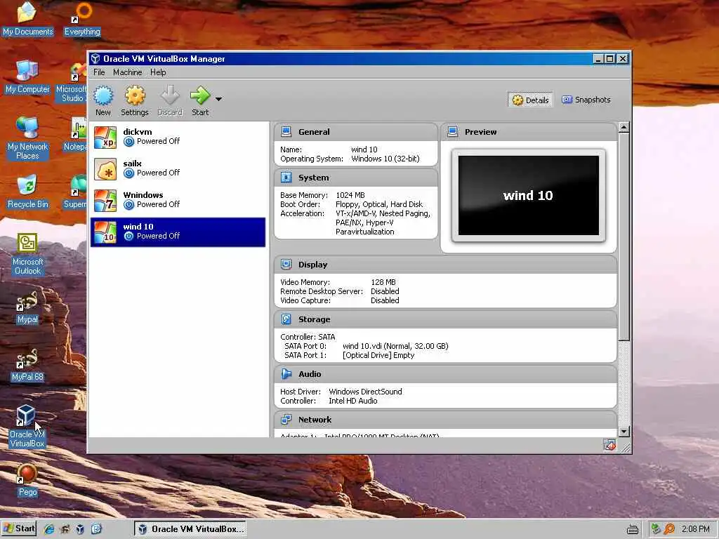Click the wind 10 preview thumbnail
The width and height of the screenshot is (719, 539).
pos(528,196)
